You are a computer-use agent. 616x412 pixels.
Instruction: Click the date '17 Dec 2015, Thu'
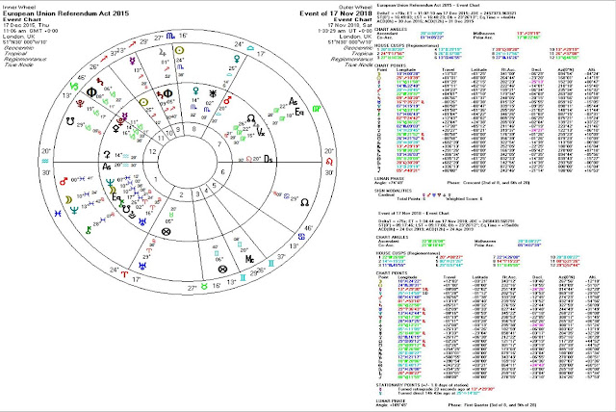pos(26,25)
